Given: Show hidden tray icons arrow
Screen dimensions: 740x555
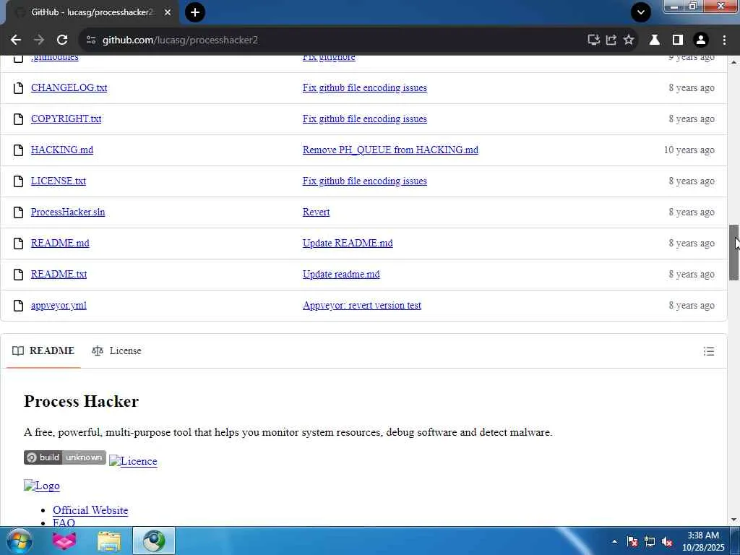Looking at the screenshot, I should [614, 542].
